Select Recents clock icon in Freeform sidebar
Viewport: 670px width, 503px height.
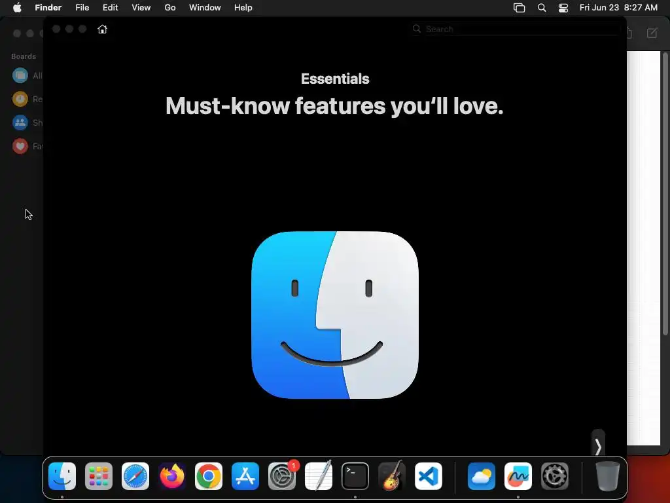click(x=20, y=100)
